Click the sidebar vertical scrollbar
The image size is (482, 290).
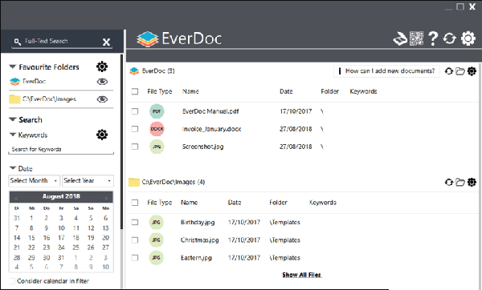click(121, 141)
